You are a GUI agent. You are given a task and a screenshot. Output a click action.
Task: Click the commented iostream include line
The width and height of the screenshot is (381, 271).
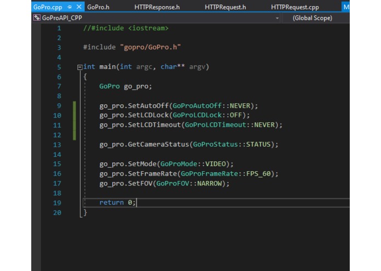pyautogui.click(x=126, y=28)
